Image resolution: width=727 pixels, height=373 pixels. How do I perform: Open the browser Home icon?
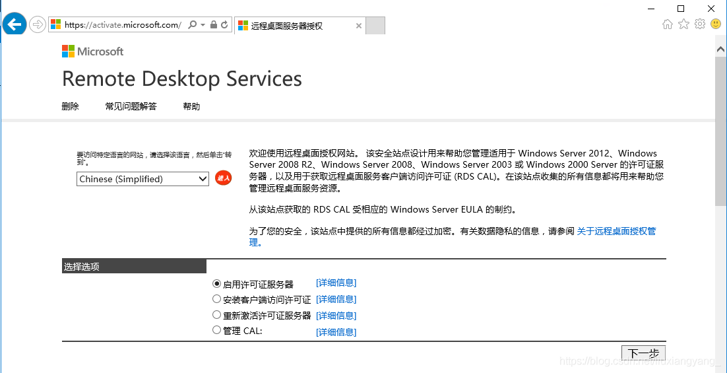click(x=667, y=24)
